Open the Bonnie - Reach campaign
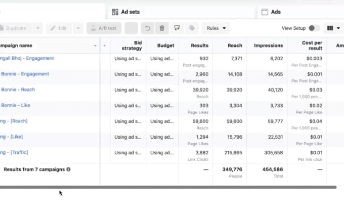Viewport: 344px width, 215px height. [18, 90]
